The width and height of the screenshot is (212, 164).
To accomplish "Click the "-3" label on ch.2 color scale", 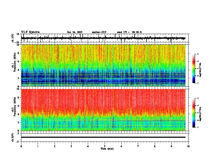I will click(197, 98).
